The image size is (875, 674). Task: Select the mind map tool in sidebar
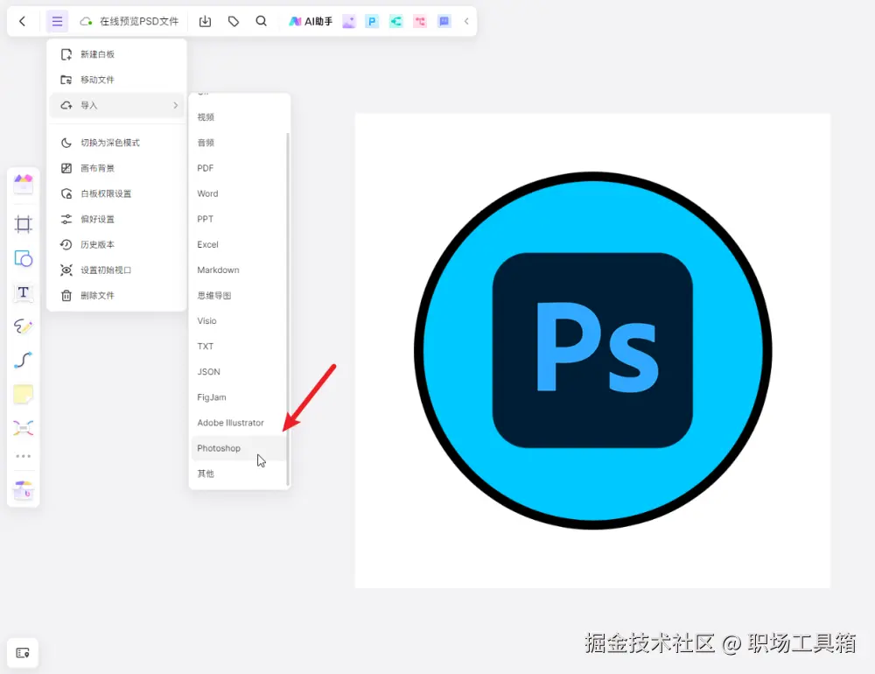(x=24, y=428)
